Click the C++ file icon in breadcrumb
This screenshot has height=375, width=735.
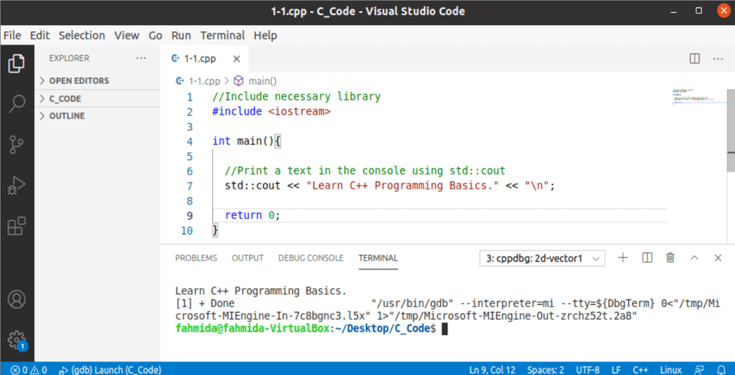click(x=179, y=81)
